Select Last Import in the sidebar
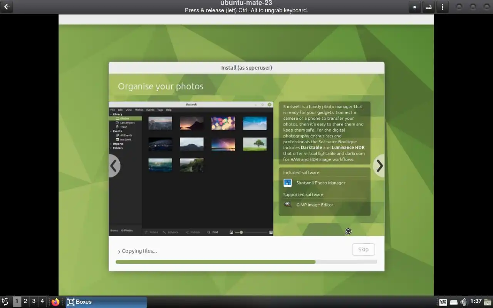The width and height of the screenshot is (493, 308). point(127,123)
